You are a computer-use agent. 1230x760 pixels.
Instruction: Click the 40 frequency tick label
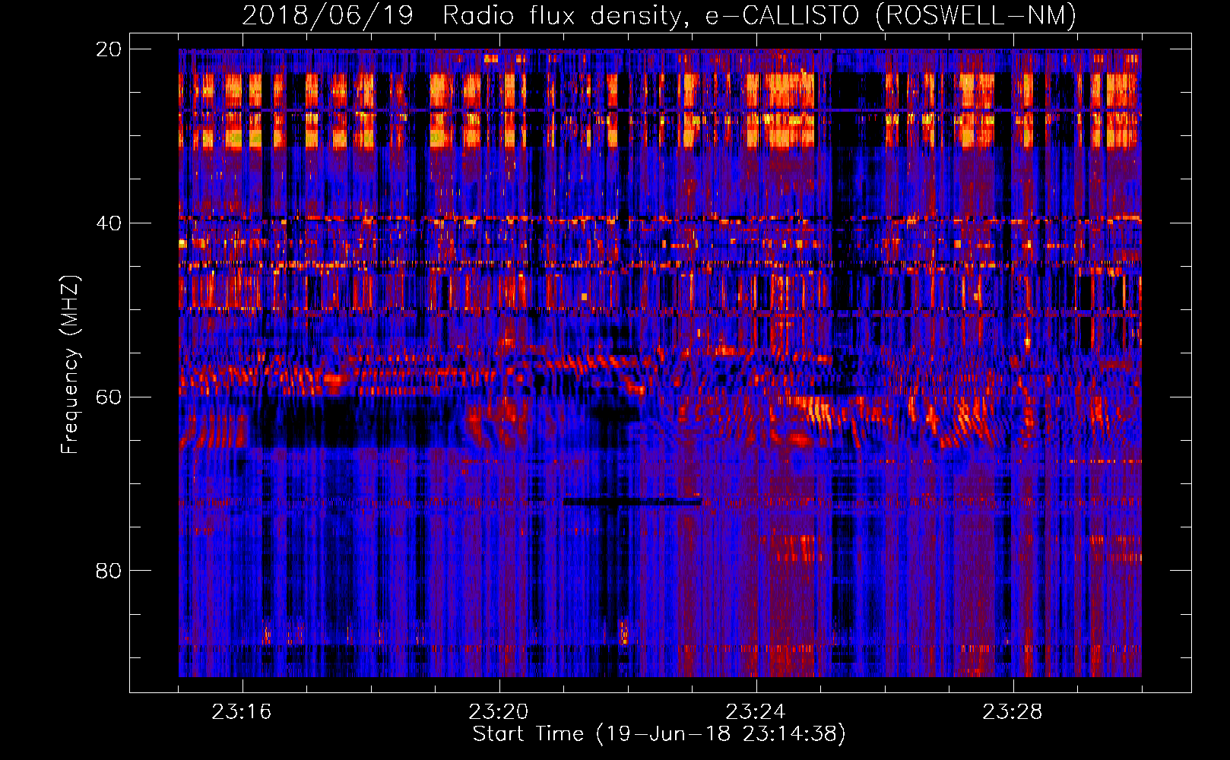click(108, 223)
